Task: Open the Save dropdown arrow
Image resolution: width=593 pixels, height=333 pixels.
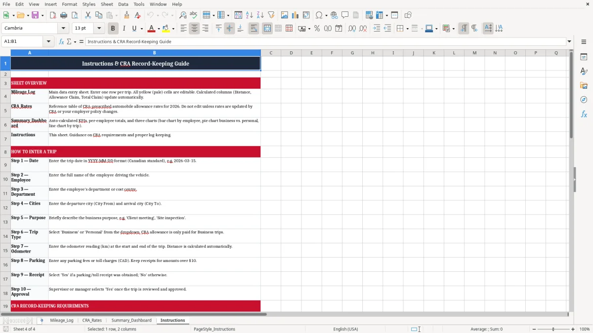Action: [42, 15]
